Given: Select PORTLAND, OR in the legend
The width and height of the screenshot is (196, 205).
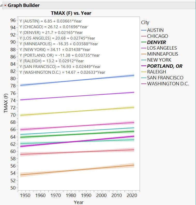Looking at the screenshot, I should [165, 66].
